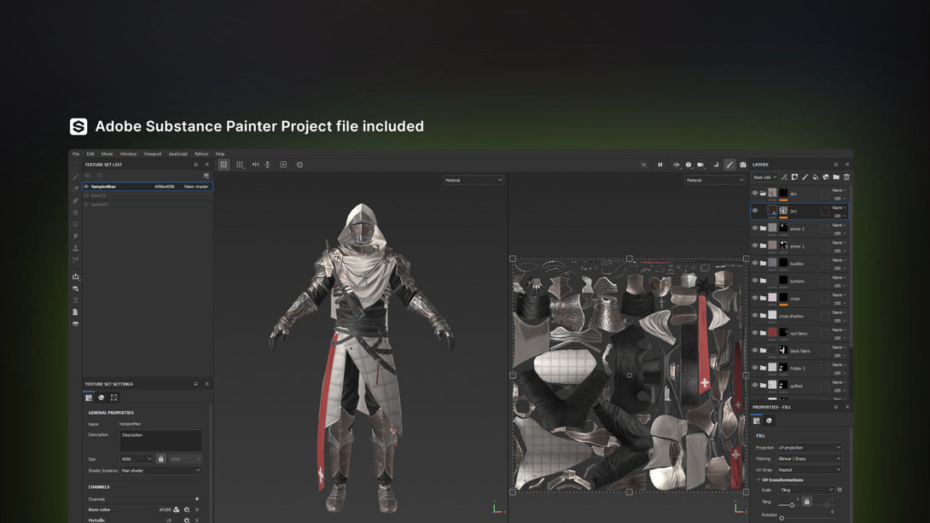Add a fill layer with bucket icon

[x=816, y=177]
